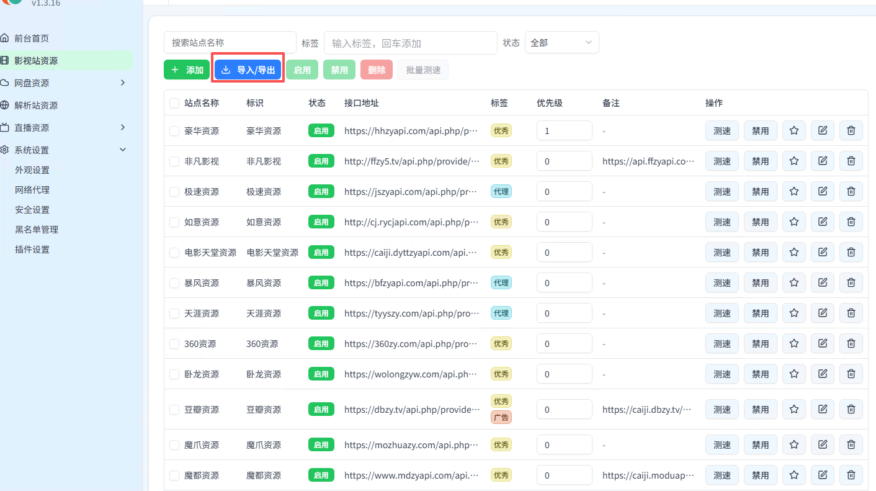
Task: Edit 卧龙资源 using the pencil icon
Action: [x=822, y=374]
